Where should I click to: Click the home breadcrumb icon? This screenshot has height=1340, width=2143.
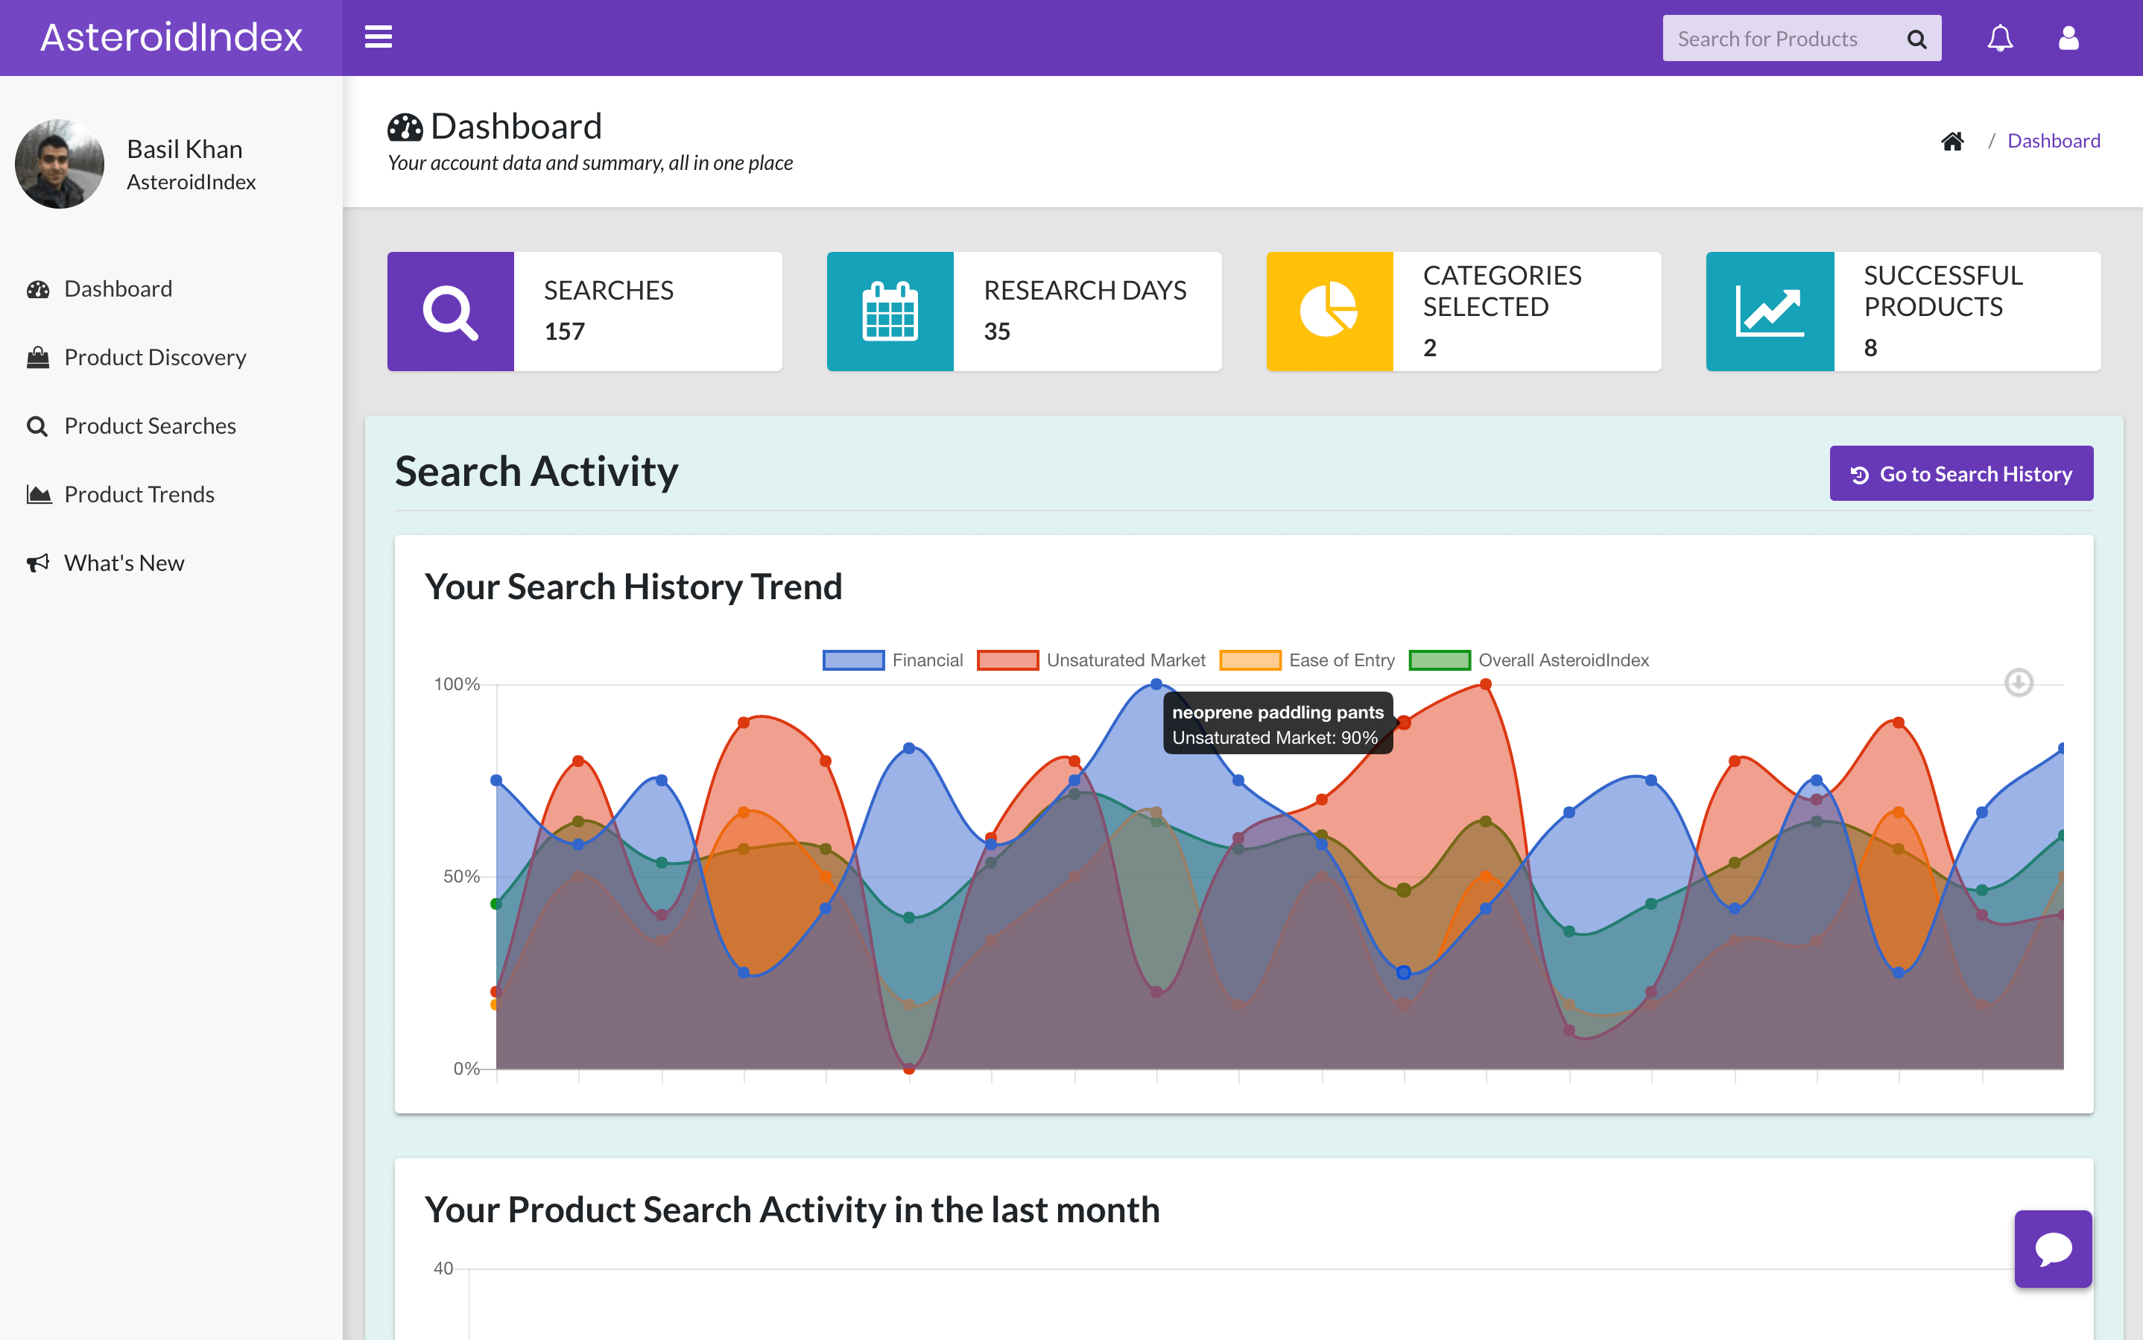[1952, 141]
